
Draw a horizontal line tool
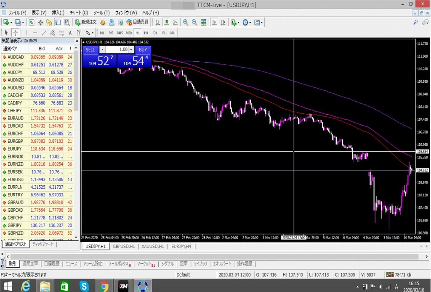35,33
